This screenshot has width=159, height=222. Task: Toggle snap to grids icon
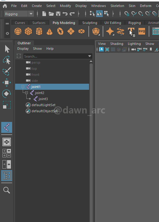click(127, 14)
